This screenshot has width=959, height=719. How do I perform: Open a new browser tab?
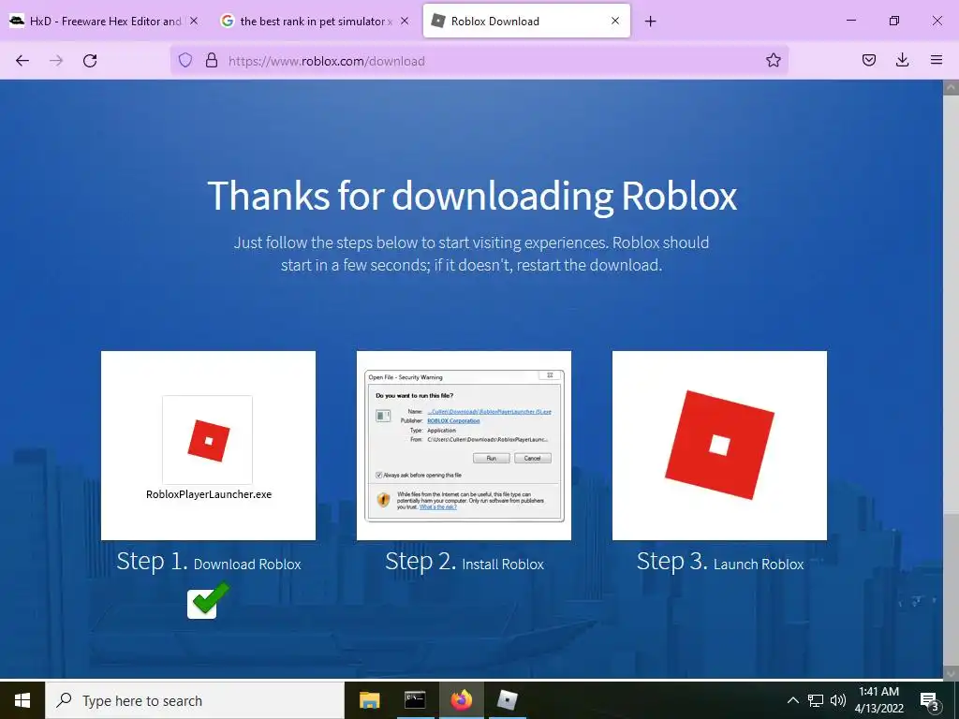tap(650, 22)
